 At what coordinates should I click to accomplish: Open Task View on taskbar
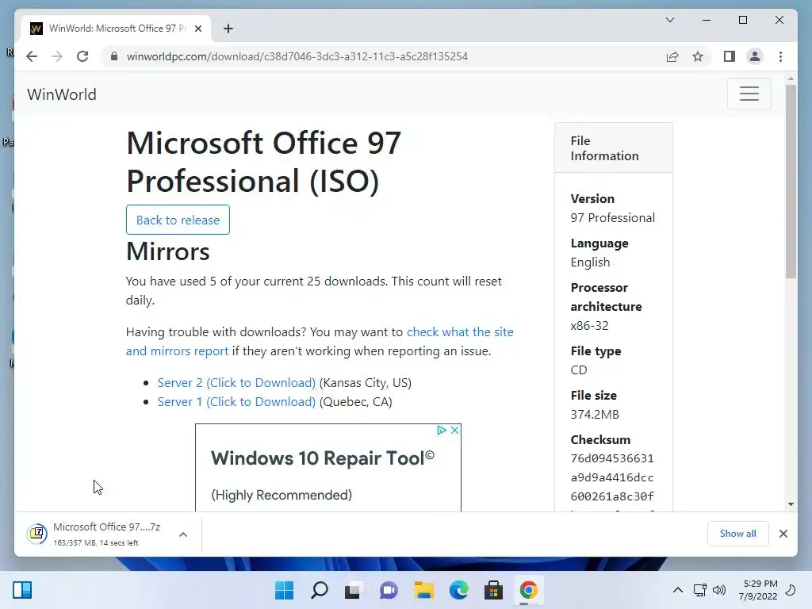pos(354,590)
